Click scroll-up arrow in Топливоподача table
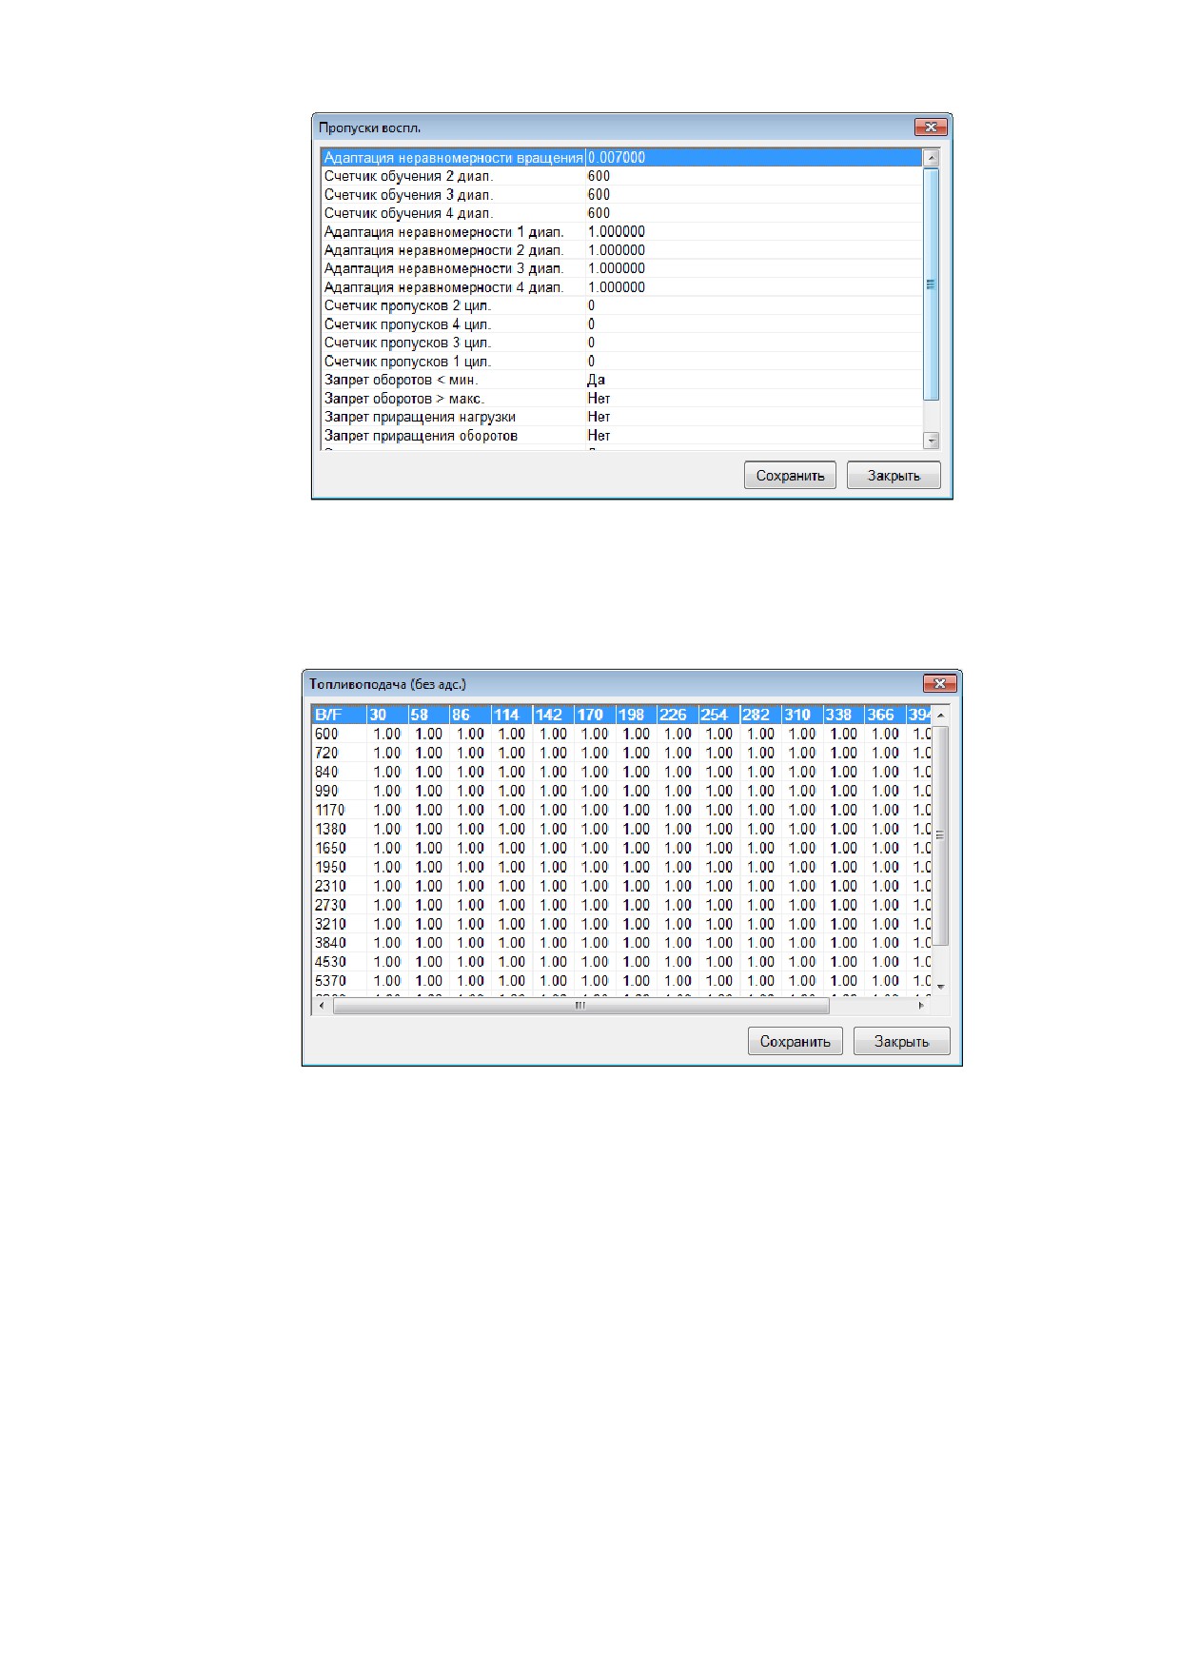 click(x=940, y=715)
